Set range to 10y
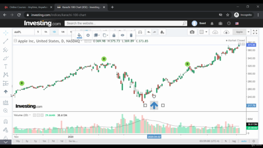The height and width of the screenshot is (148, 263). (x=18, y=141)
